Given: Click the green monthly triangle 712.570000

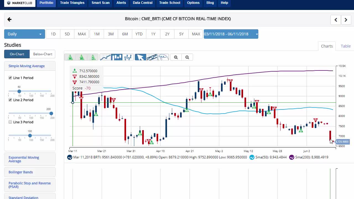Looking at the screenshot, I should [x=74, y=71].
